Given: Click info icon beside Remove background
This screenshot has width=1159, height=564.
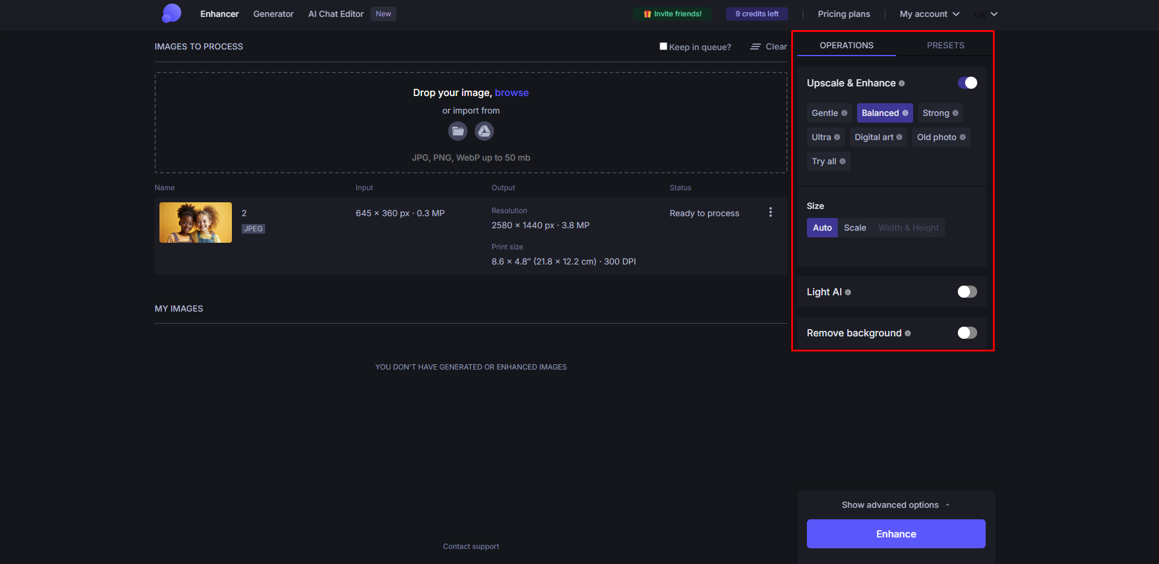Looking at the screenshot, I should [908, 333].
